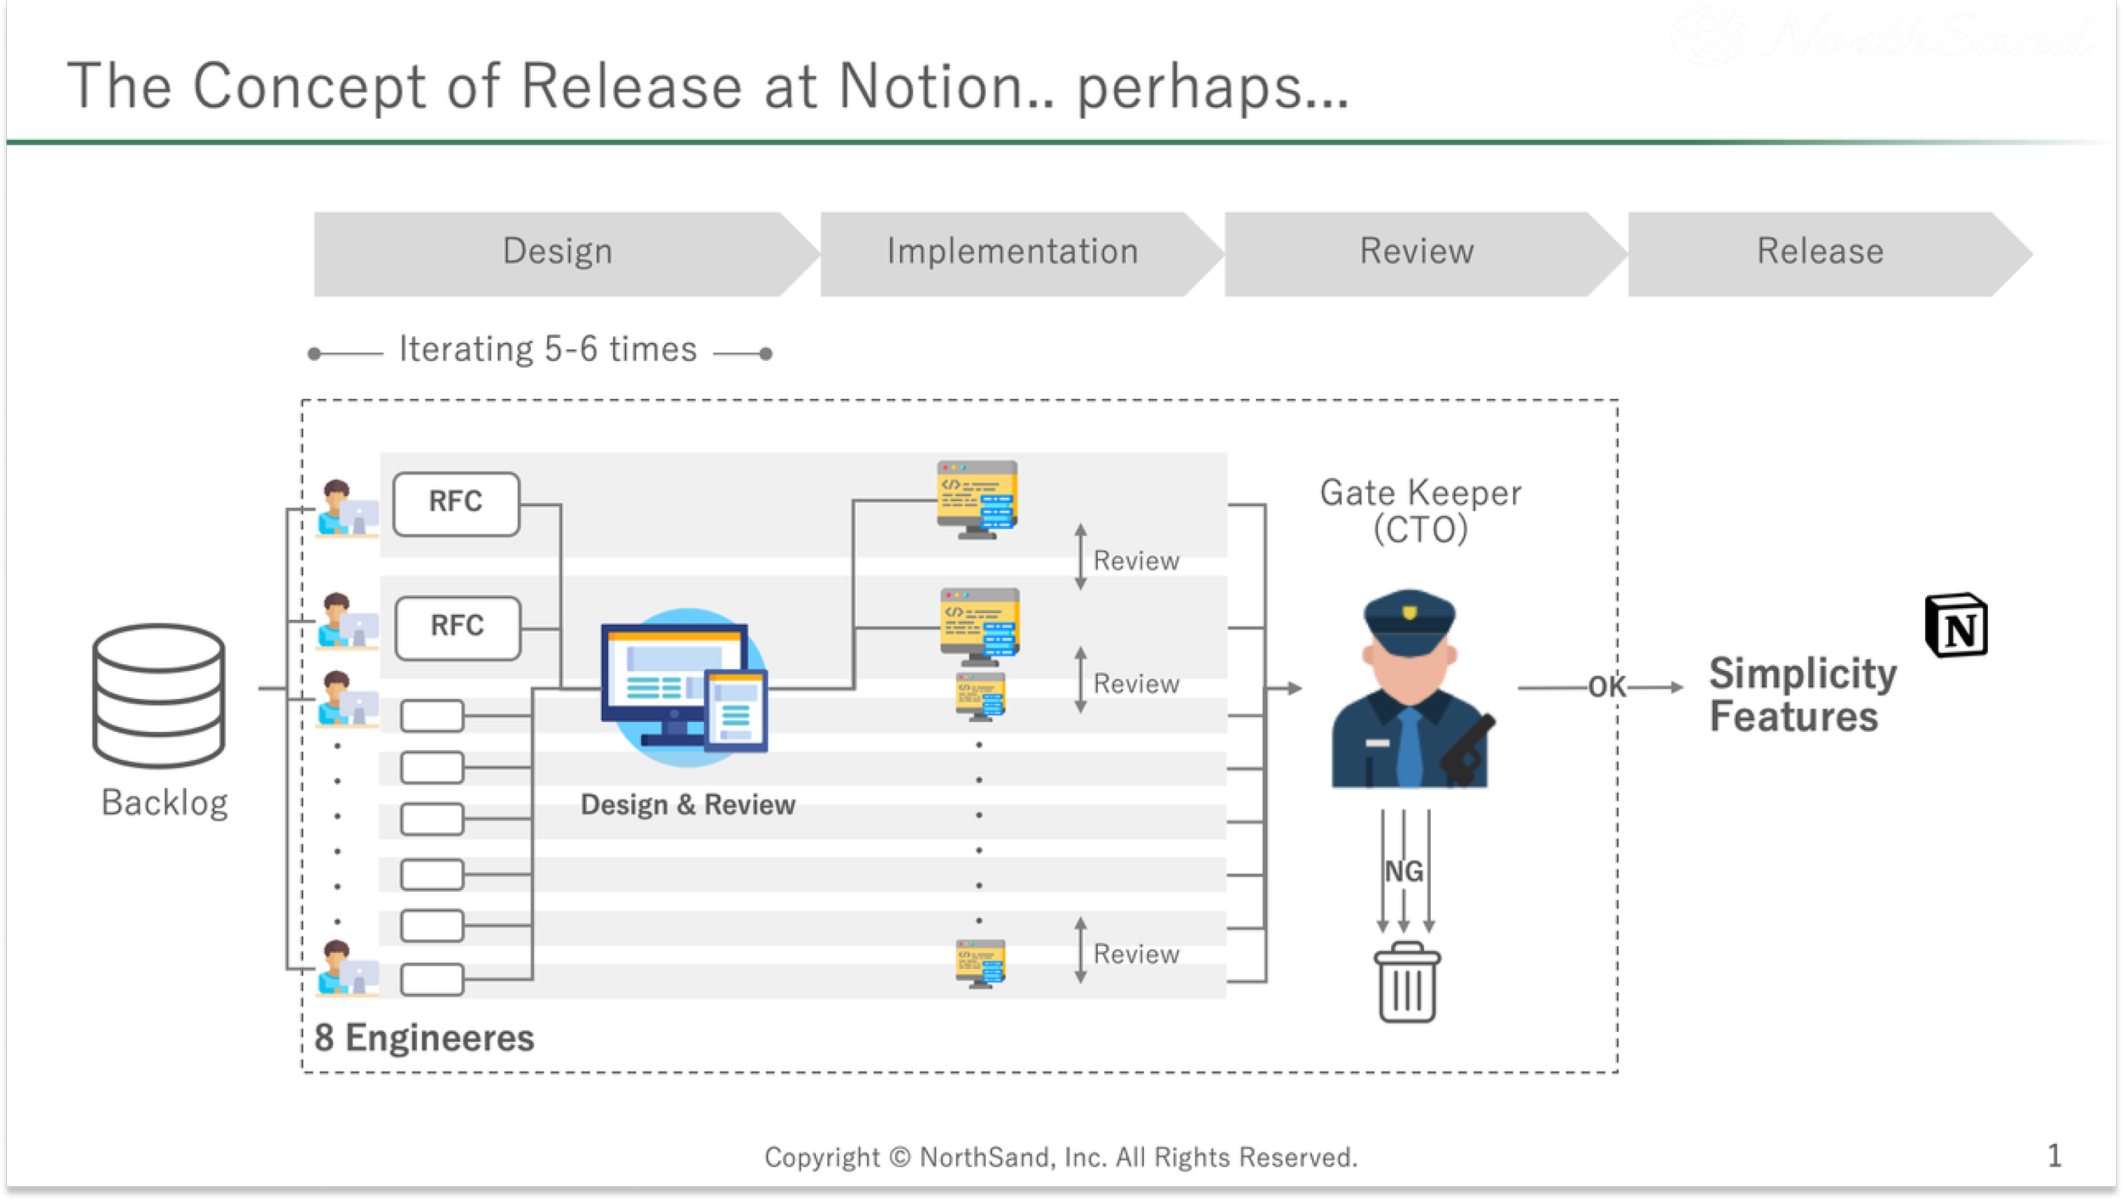Click the Design phase arrow

pyautogui.click(x=558, y=253)
